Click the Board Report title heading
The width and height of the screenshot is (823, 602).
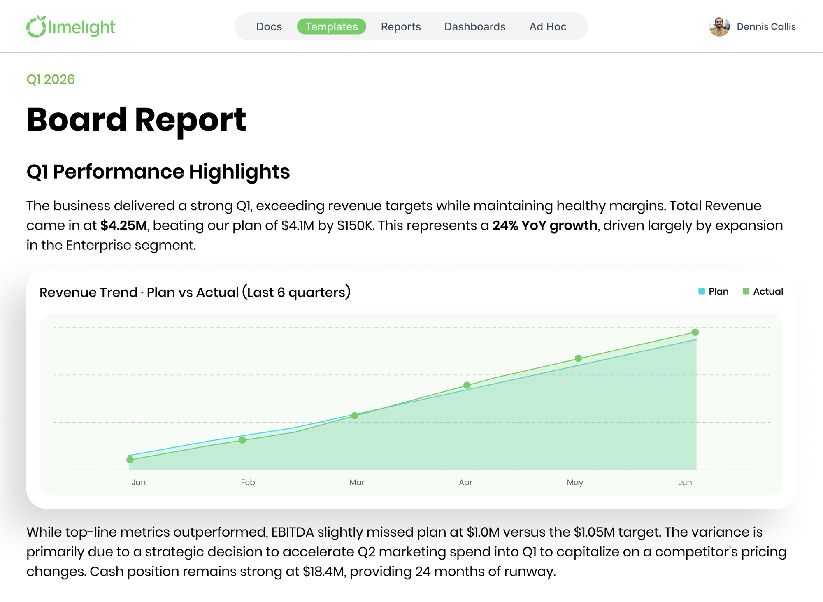point(136,119)
